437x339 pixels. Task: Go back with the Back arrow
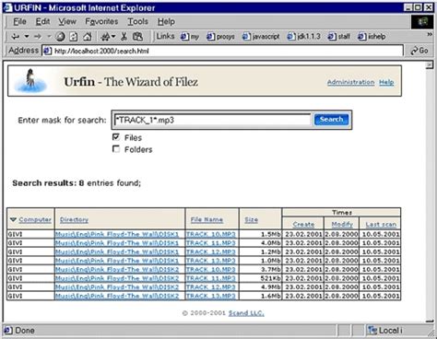(15, 37)
